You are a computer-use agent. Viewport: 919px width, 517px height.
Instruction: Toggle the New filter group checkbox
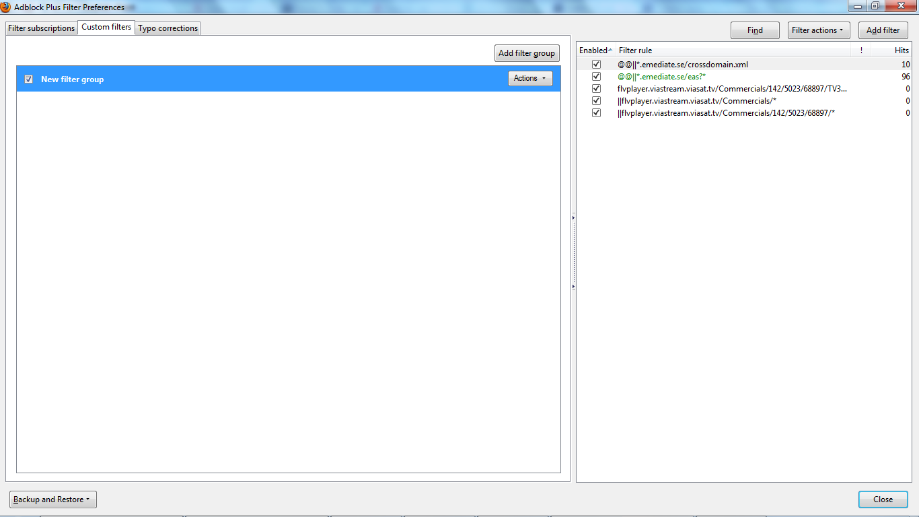(28, 79)
